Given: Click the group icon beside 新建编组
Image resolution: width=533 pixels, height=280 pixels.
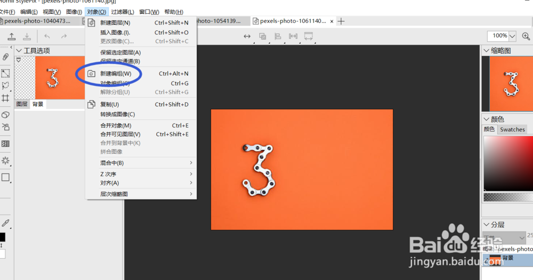Looking at the screenshot, I should click(92, 73).
